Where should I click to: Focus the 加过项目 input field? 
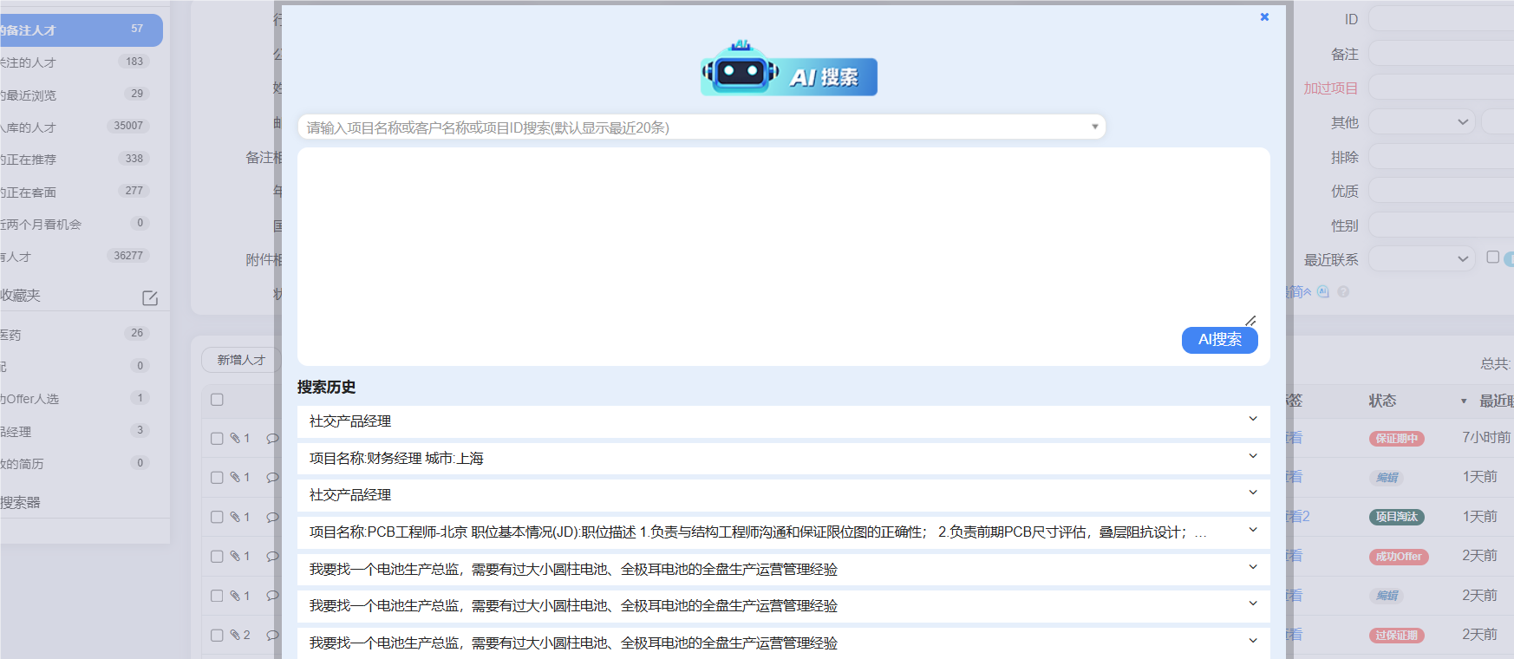coord(1441,88)
